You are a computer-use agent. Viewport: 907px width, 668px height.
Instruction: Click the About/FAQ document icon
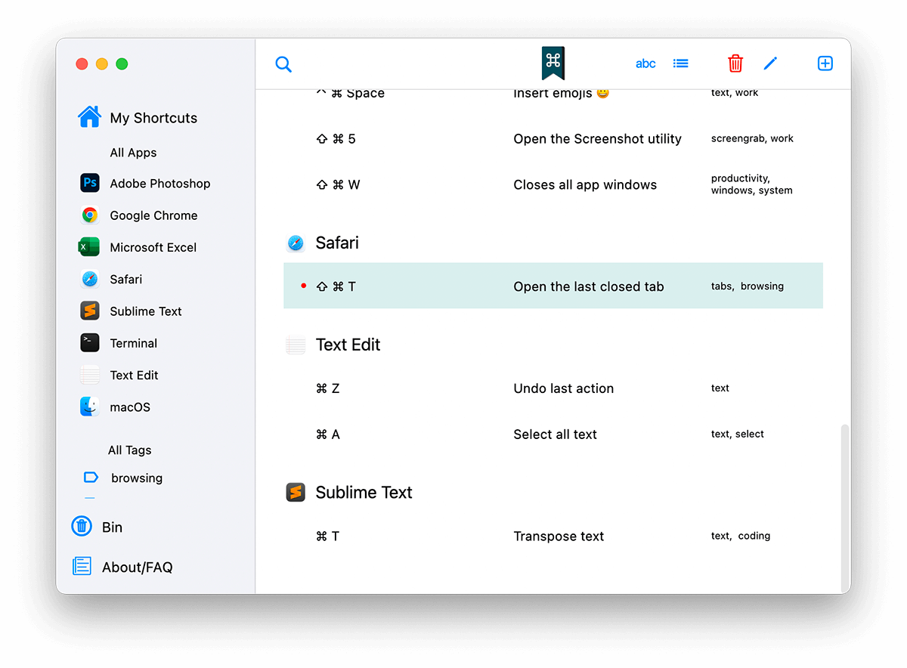tap(82, 566)
